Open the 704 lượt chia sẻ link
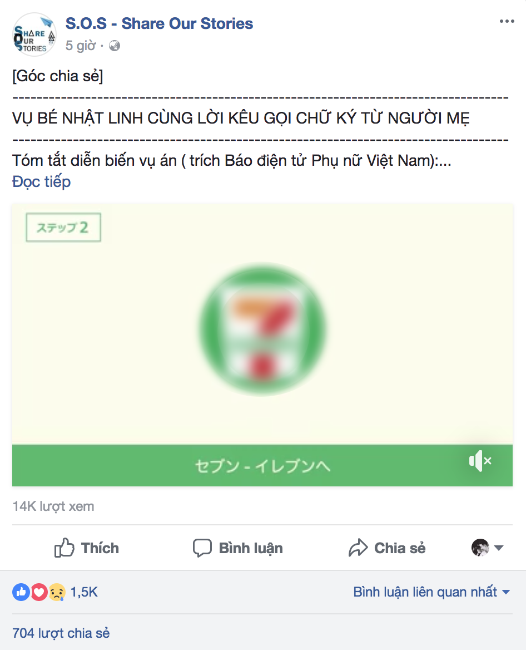 tap(61, 633)
